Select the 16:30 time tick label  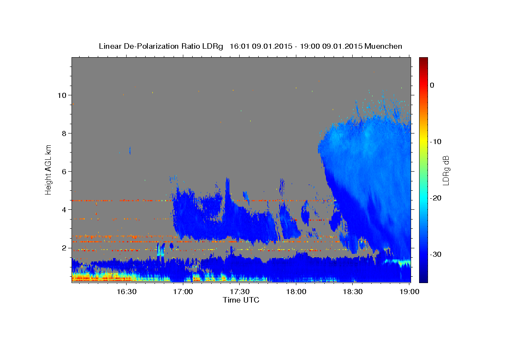click(x=127, y=292)
